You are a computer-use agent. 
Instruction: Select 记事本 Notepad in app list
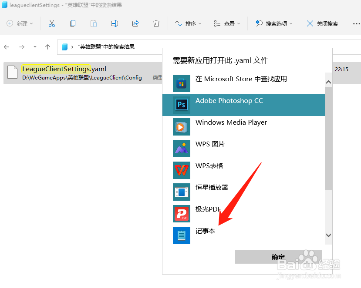[x=243, y=235]
